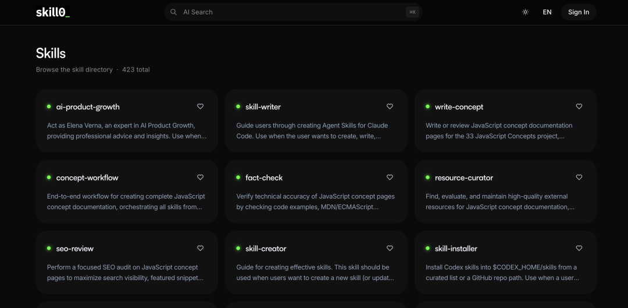Like the write-concept skill

[579, 107]
